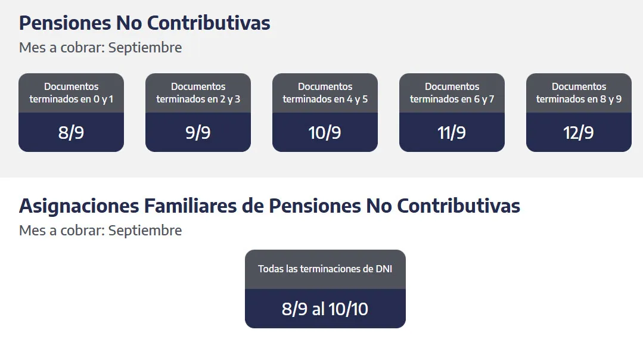Click the 8/9 start date in the DNI range
The width and height of the screenshot is (643, 342).
[295, 309]
